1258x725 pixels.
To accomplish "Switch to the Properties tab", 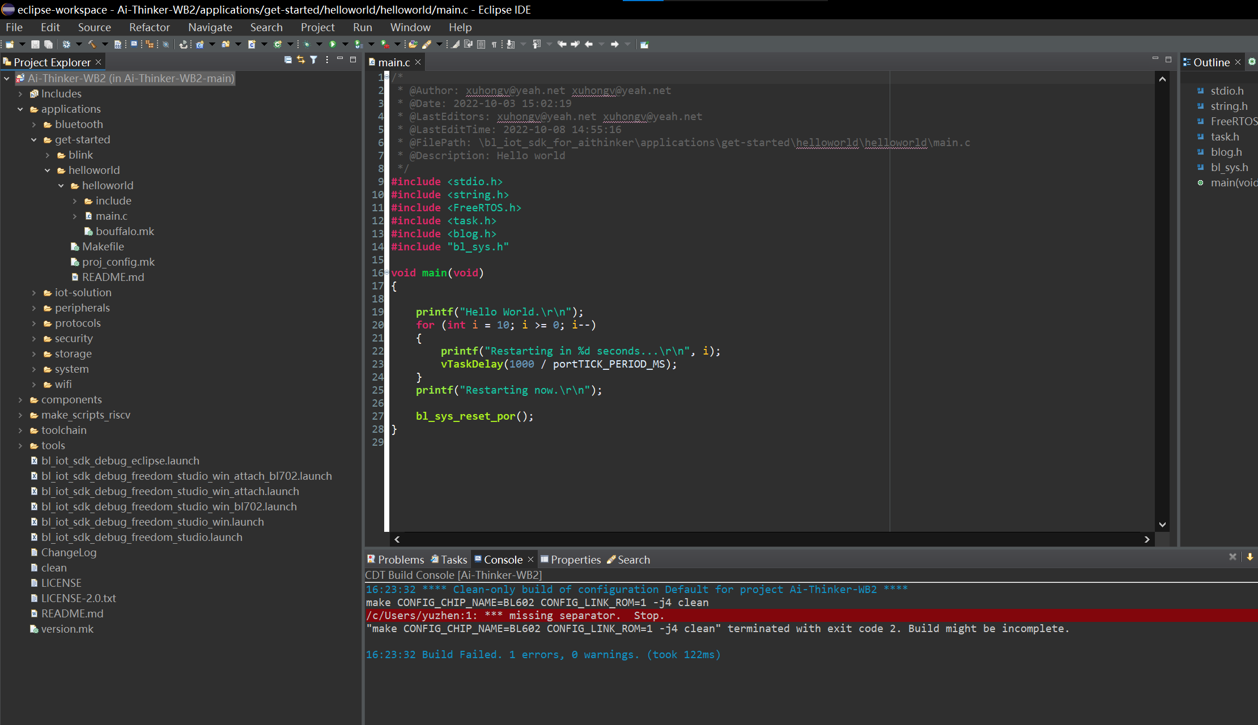I will (571, 560).
